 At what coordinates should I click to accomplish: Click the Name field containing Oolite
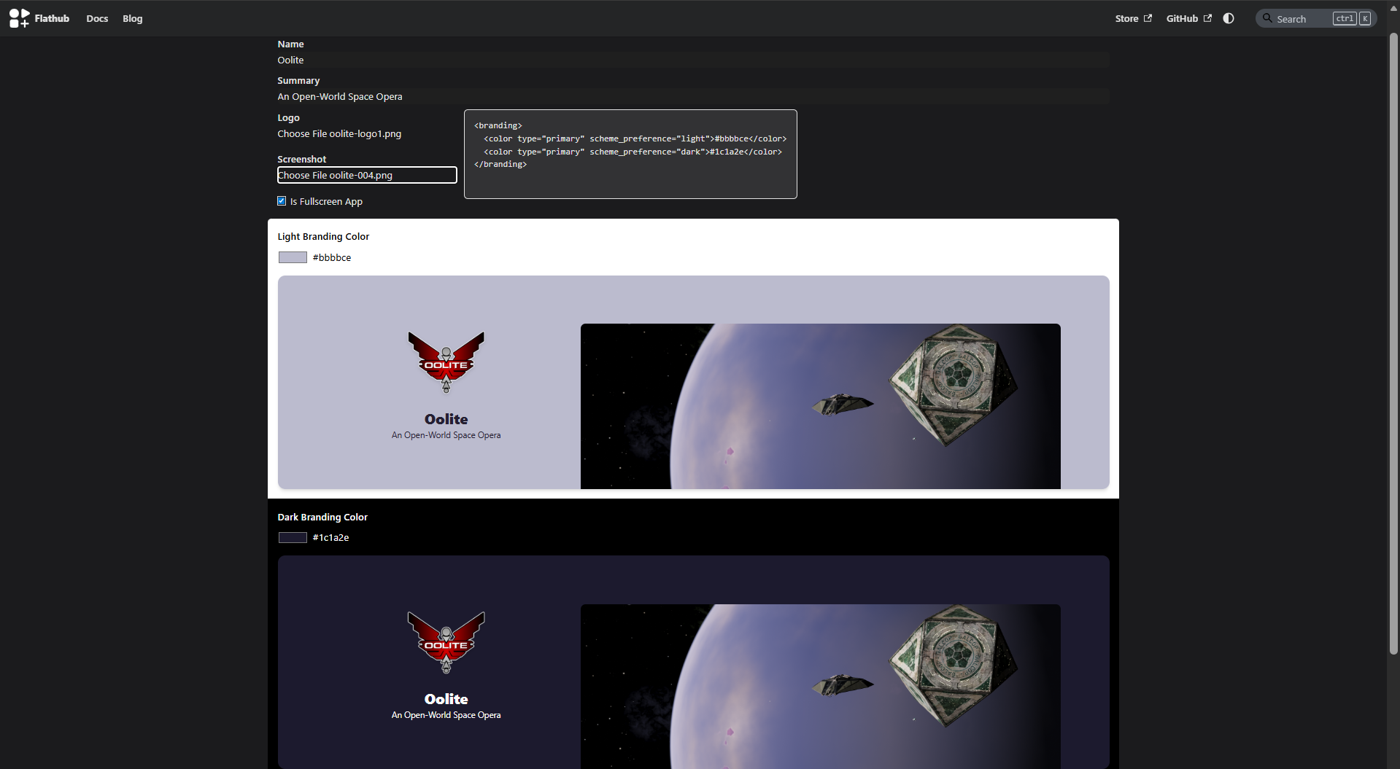coord(693,60)
